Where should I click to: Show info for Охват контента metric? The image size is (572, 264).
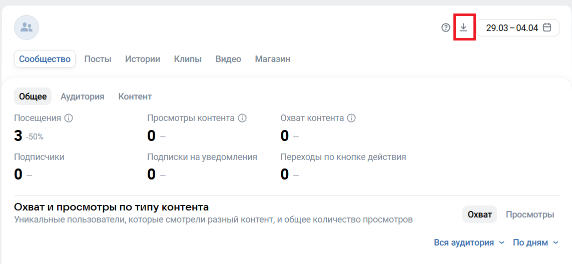351,118
